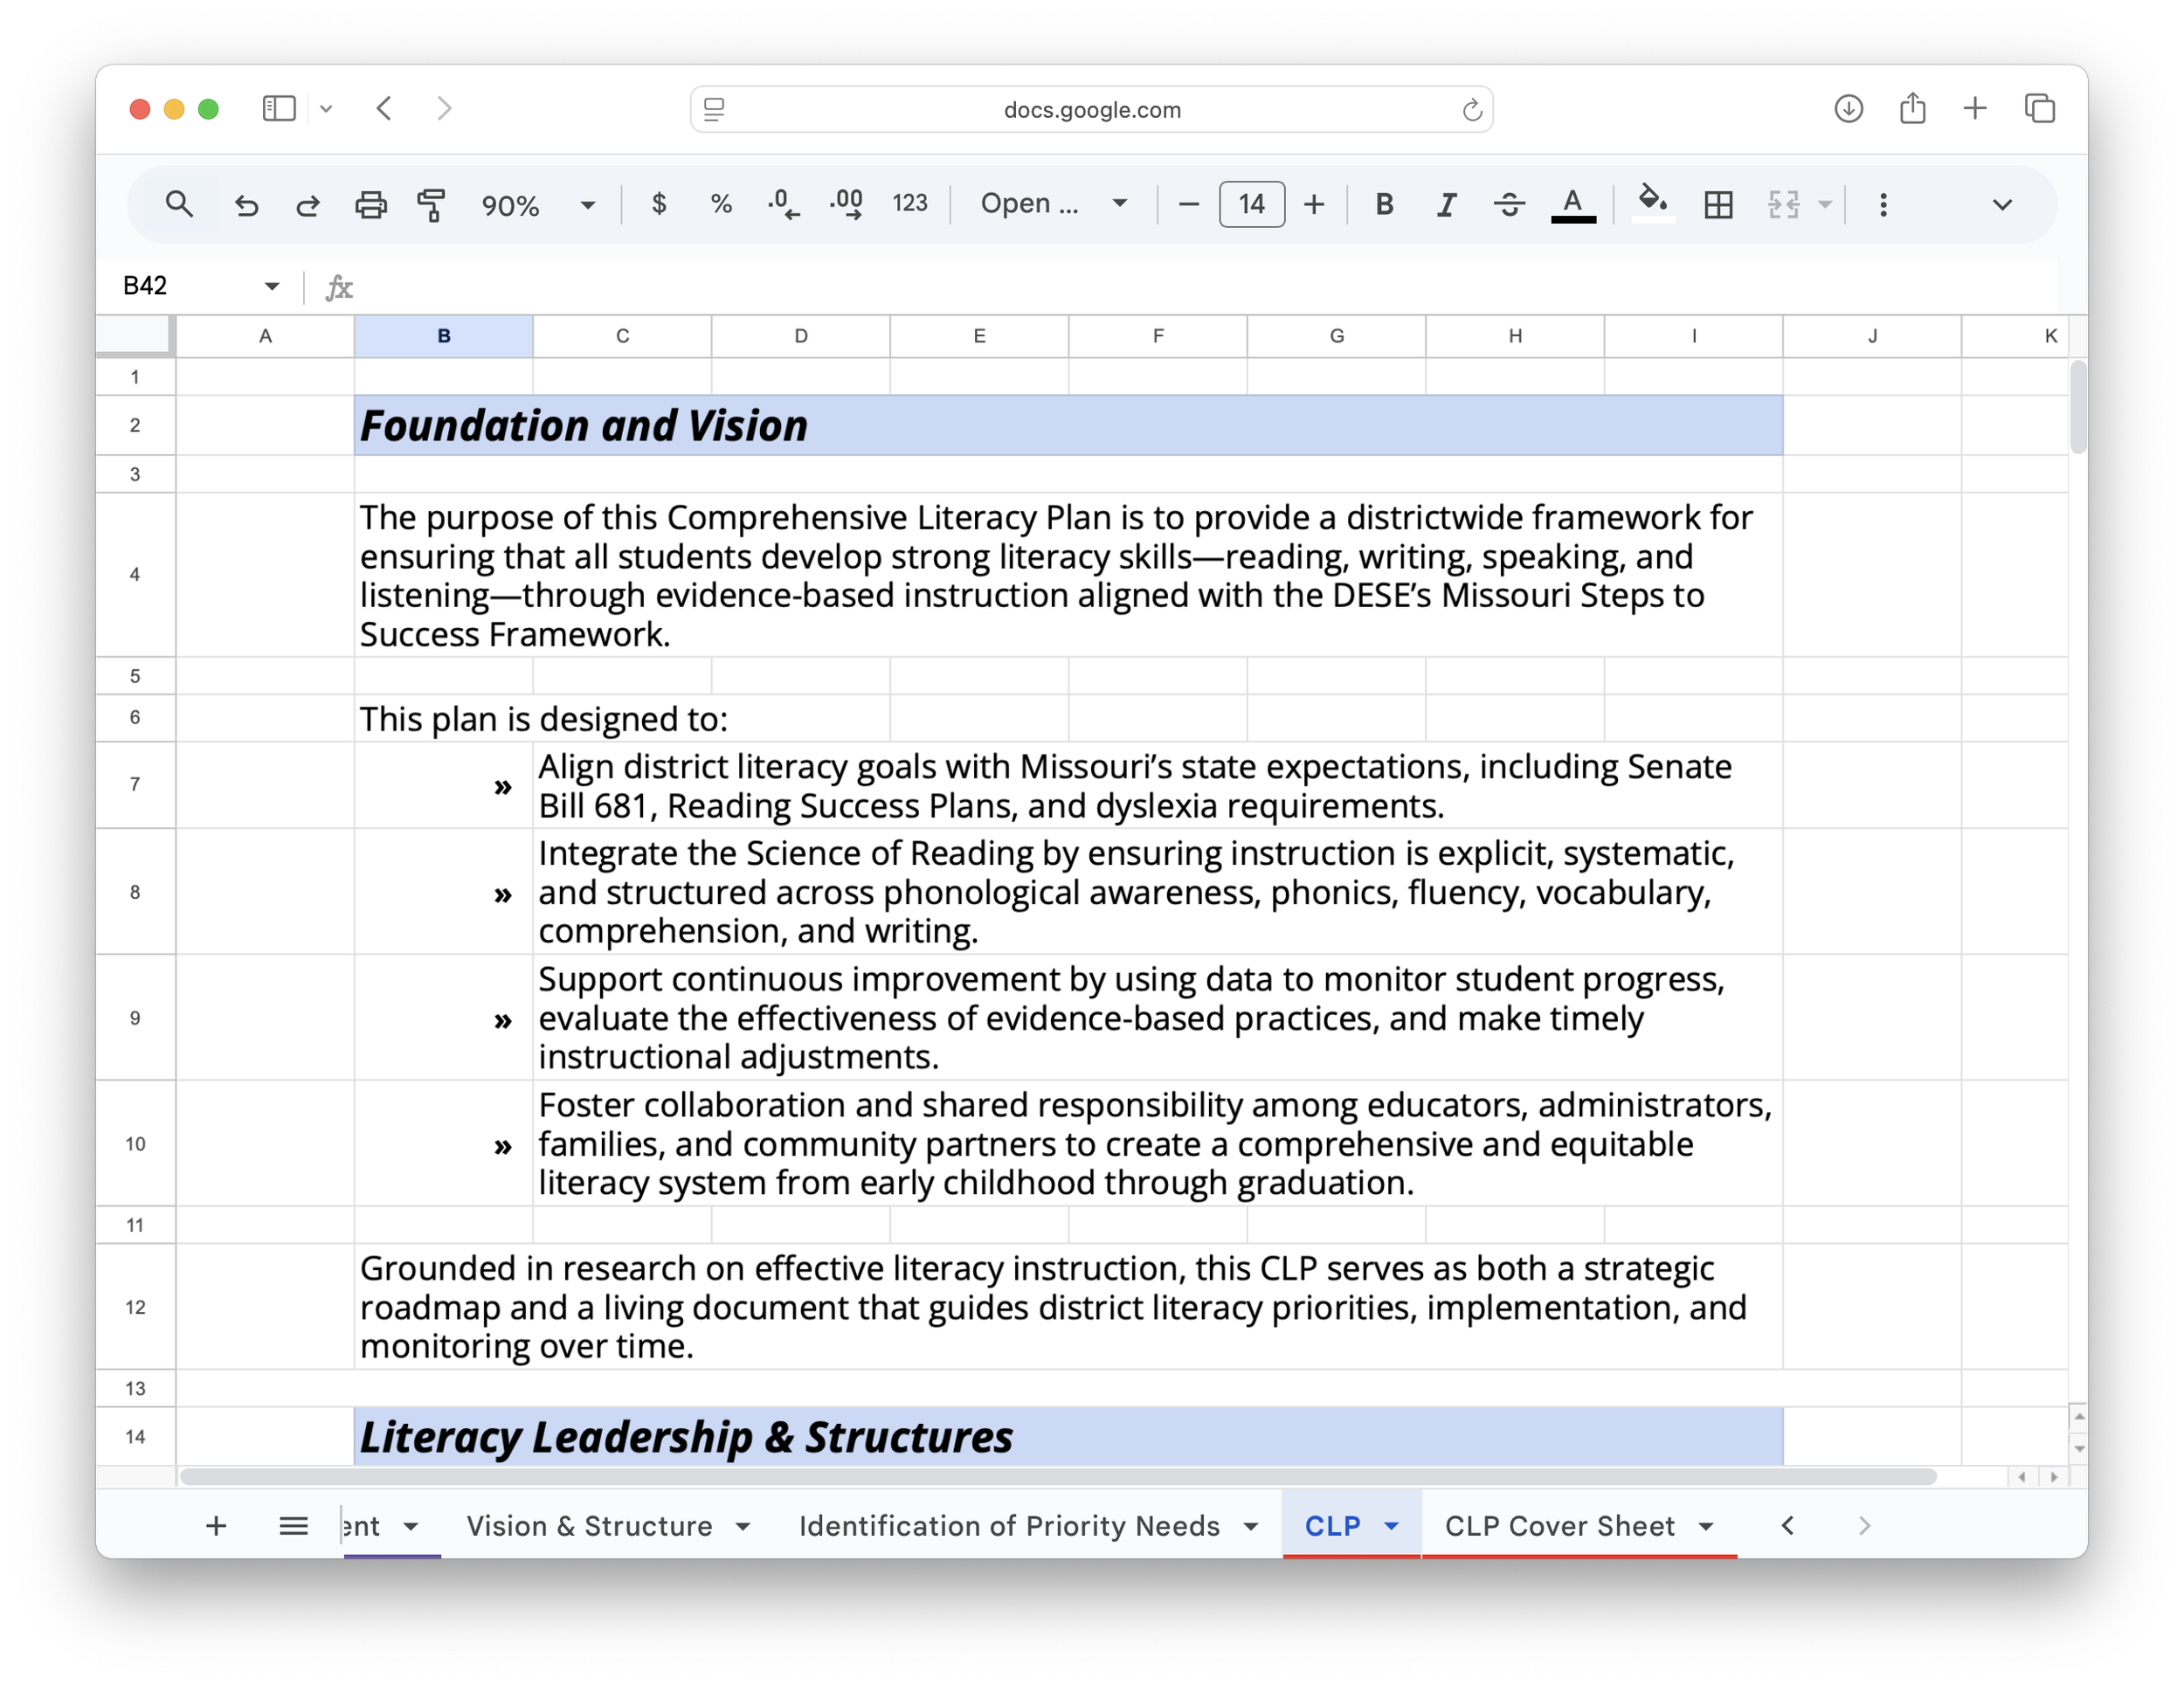Print the spreadsheet

(370, 205)
